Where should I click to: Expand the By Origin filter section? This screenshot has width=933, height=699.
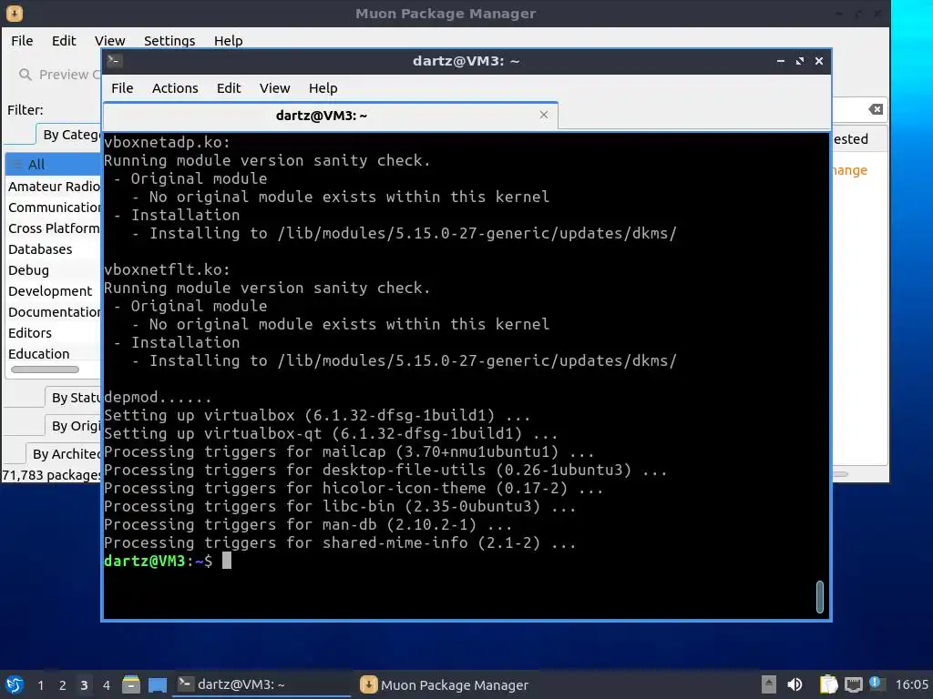click(x=73, y=426)
